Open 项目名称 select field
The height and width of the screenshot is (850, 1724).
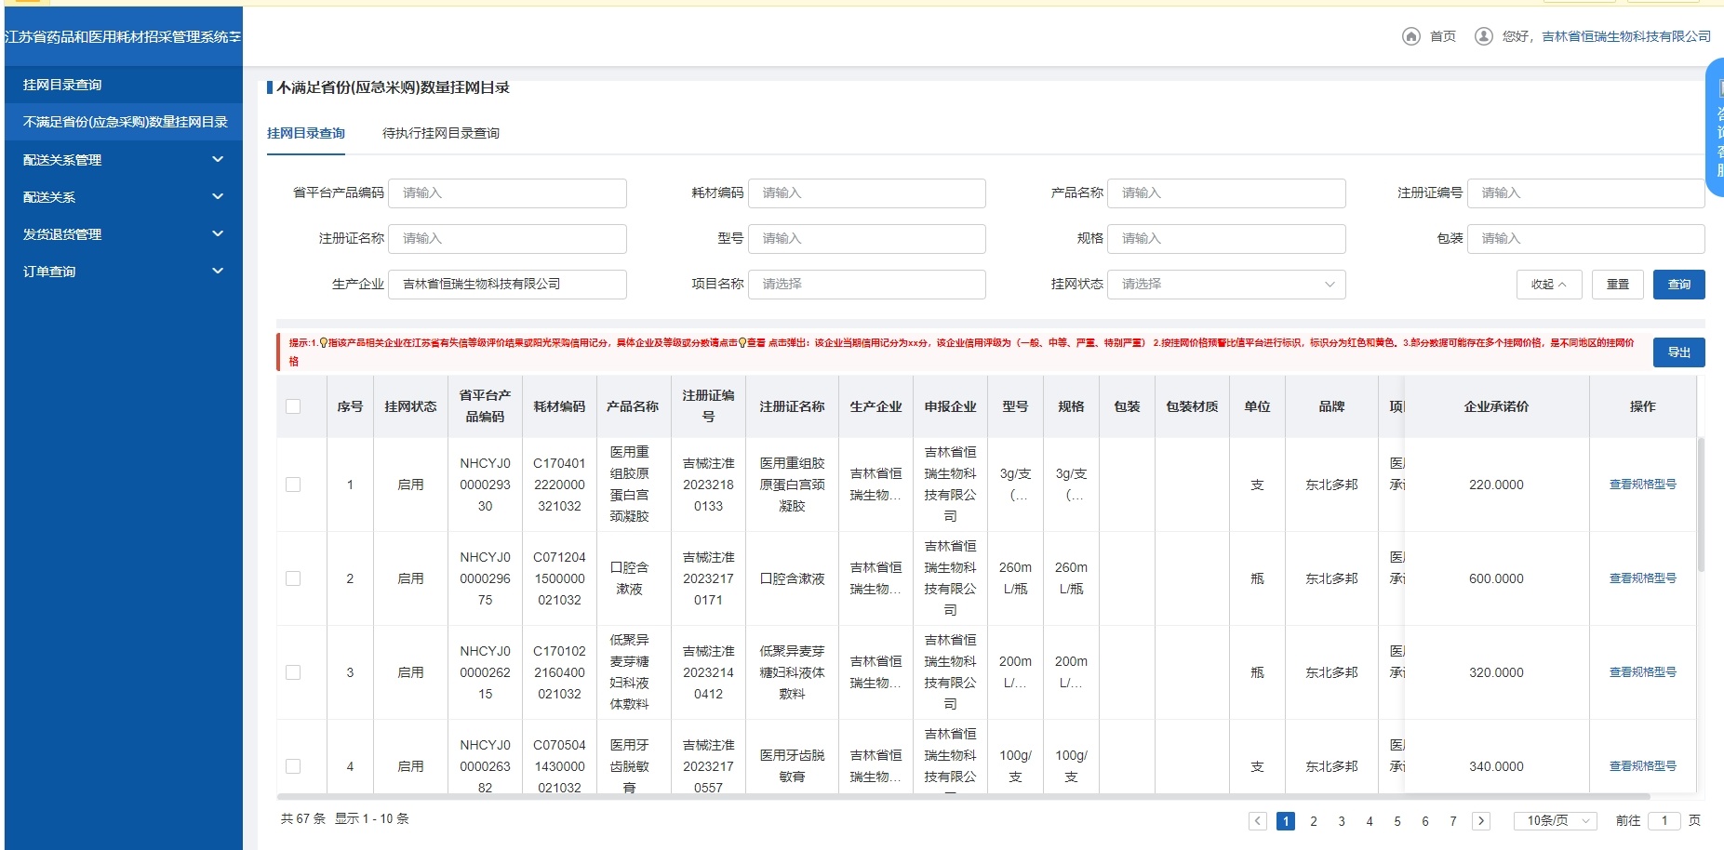[866, 285]
